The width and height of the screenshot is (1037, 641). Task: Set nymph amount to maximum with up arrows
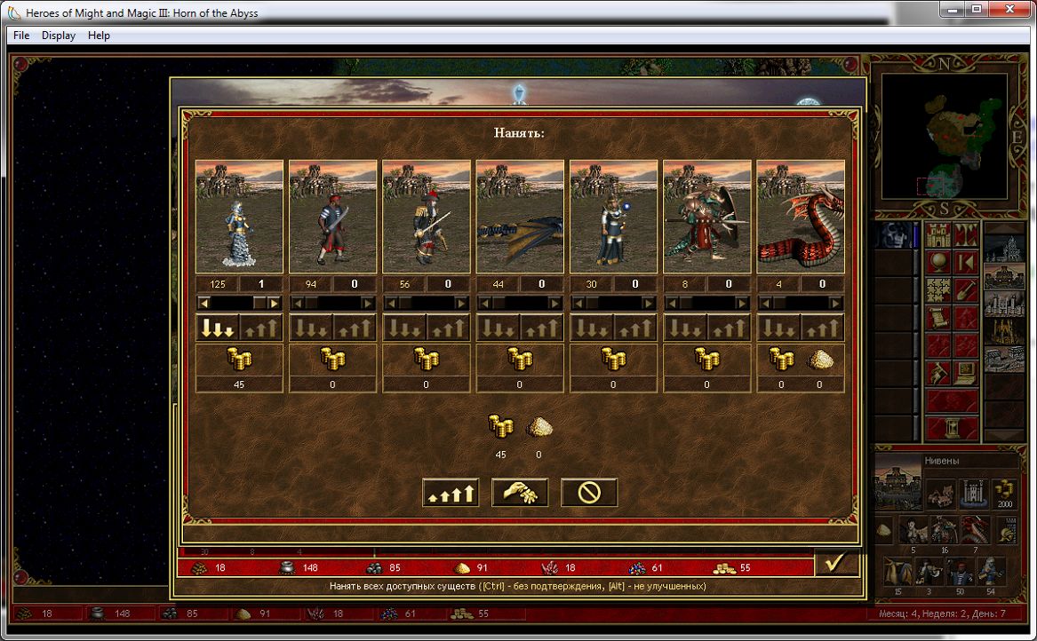[x=261, y=328]
